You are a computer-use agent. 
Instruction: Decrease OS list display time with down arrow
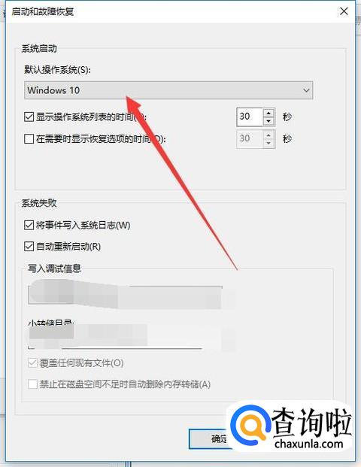point(268,121)
